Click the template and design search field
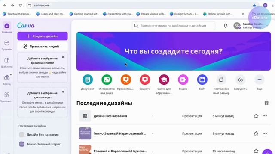This screenshot has height=154, width=275. (x=174, y=26)
